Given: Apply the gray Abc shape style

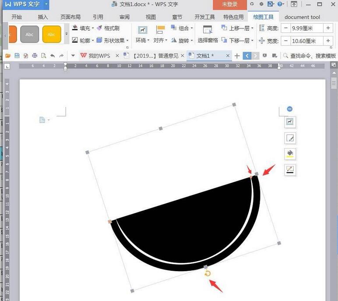Looking at the screenshot, I should click(29, 34).
